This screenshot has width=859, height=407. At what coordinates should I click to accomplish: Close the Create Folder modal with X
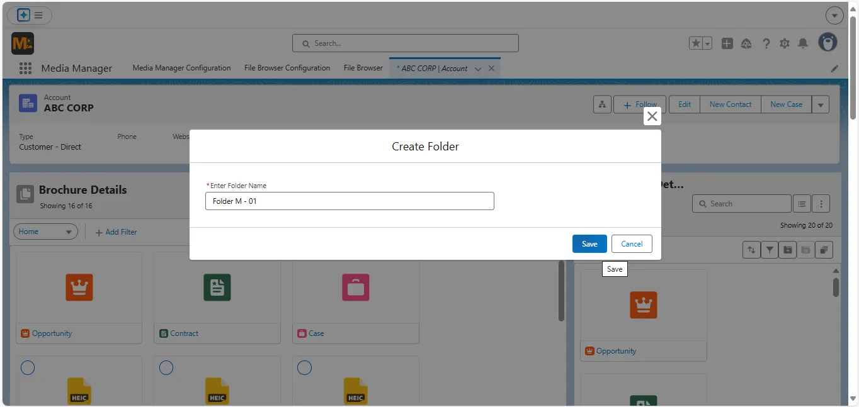652,116
